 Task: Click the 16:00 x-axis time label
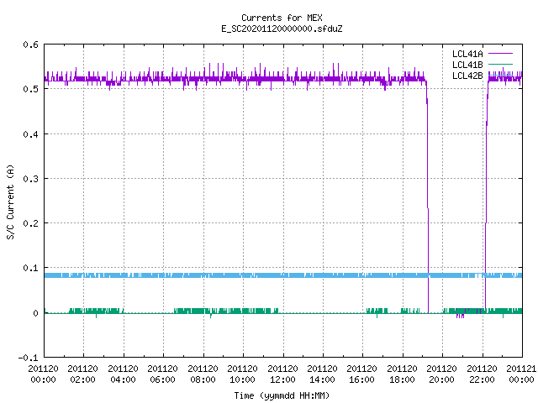(x=361, y=379)
